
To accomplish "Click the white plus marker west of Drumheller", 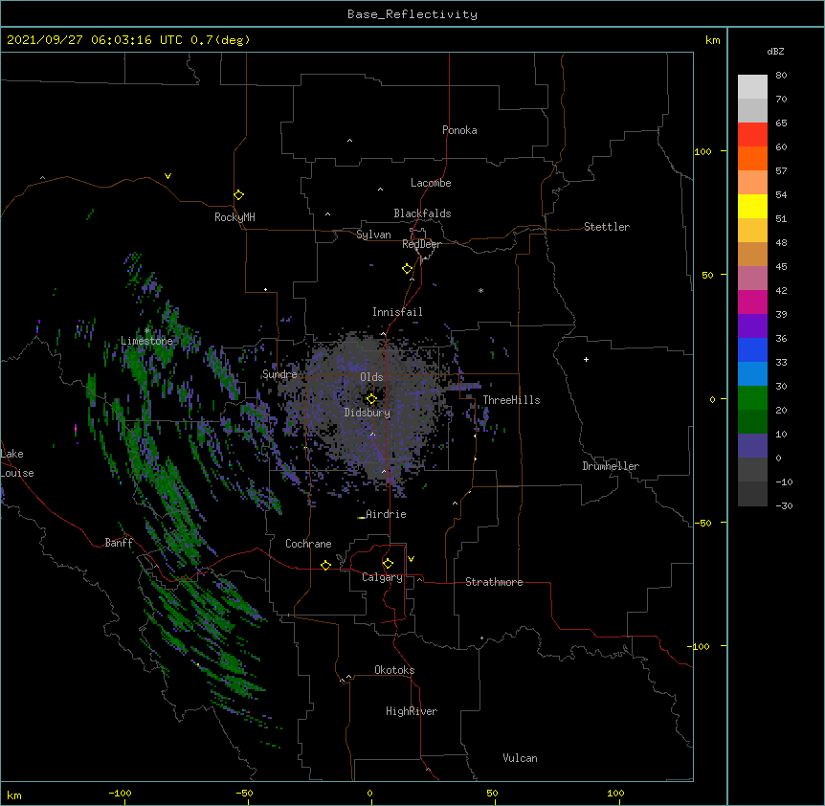I will click(x=586, y=359).
